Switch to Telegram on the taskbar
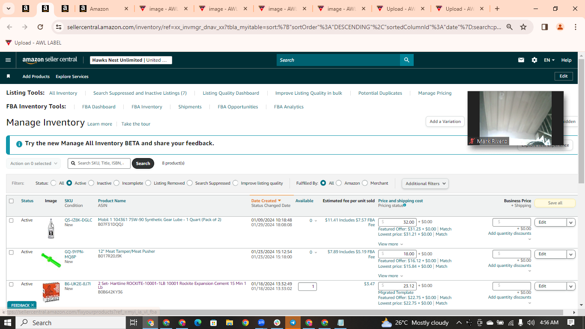Image resolution: width=585 pixels, height=329 pixels. (293, 323)
